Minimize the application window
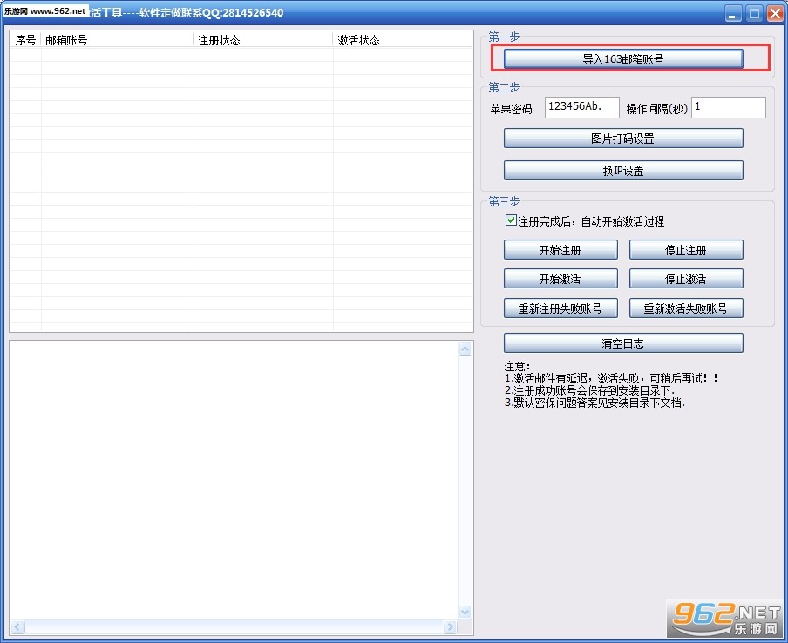788x643 pixels. 731,13
